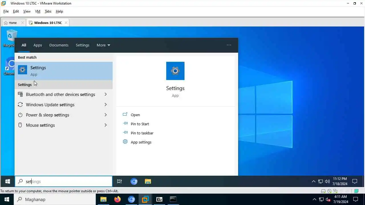Expand Windows Update settings arrow
Image resolution: width=365 pixels, height=205 pixels.
tap(106, 104)
